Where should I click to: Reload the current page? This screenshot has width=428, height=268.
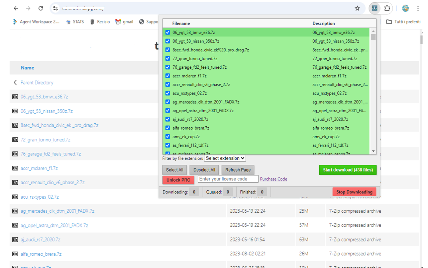[40, 8]
